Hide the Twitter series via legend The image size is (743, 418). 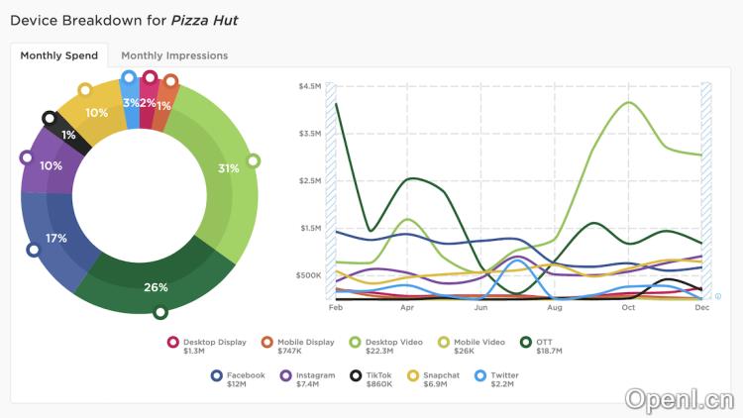(x=480, y=376)
